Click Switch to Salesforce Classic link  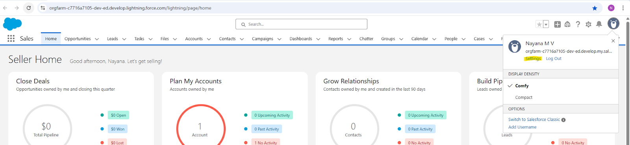(534, 119)
